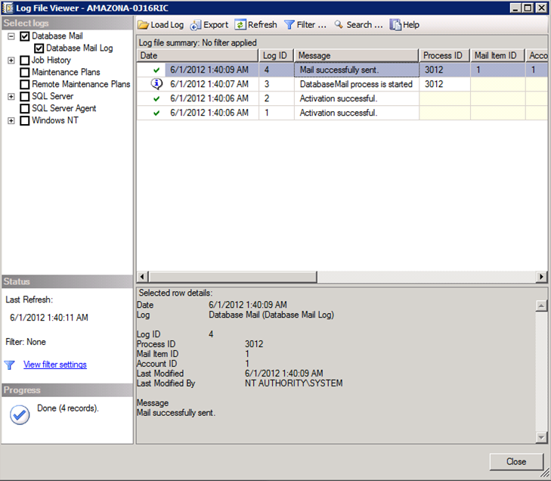This screenshot has height=481, width=551.
Task: Click the info icon on Log ID 3 row
Action: [156, 84]
